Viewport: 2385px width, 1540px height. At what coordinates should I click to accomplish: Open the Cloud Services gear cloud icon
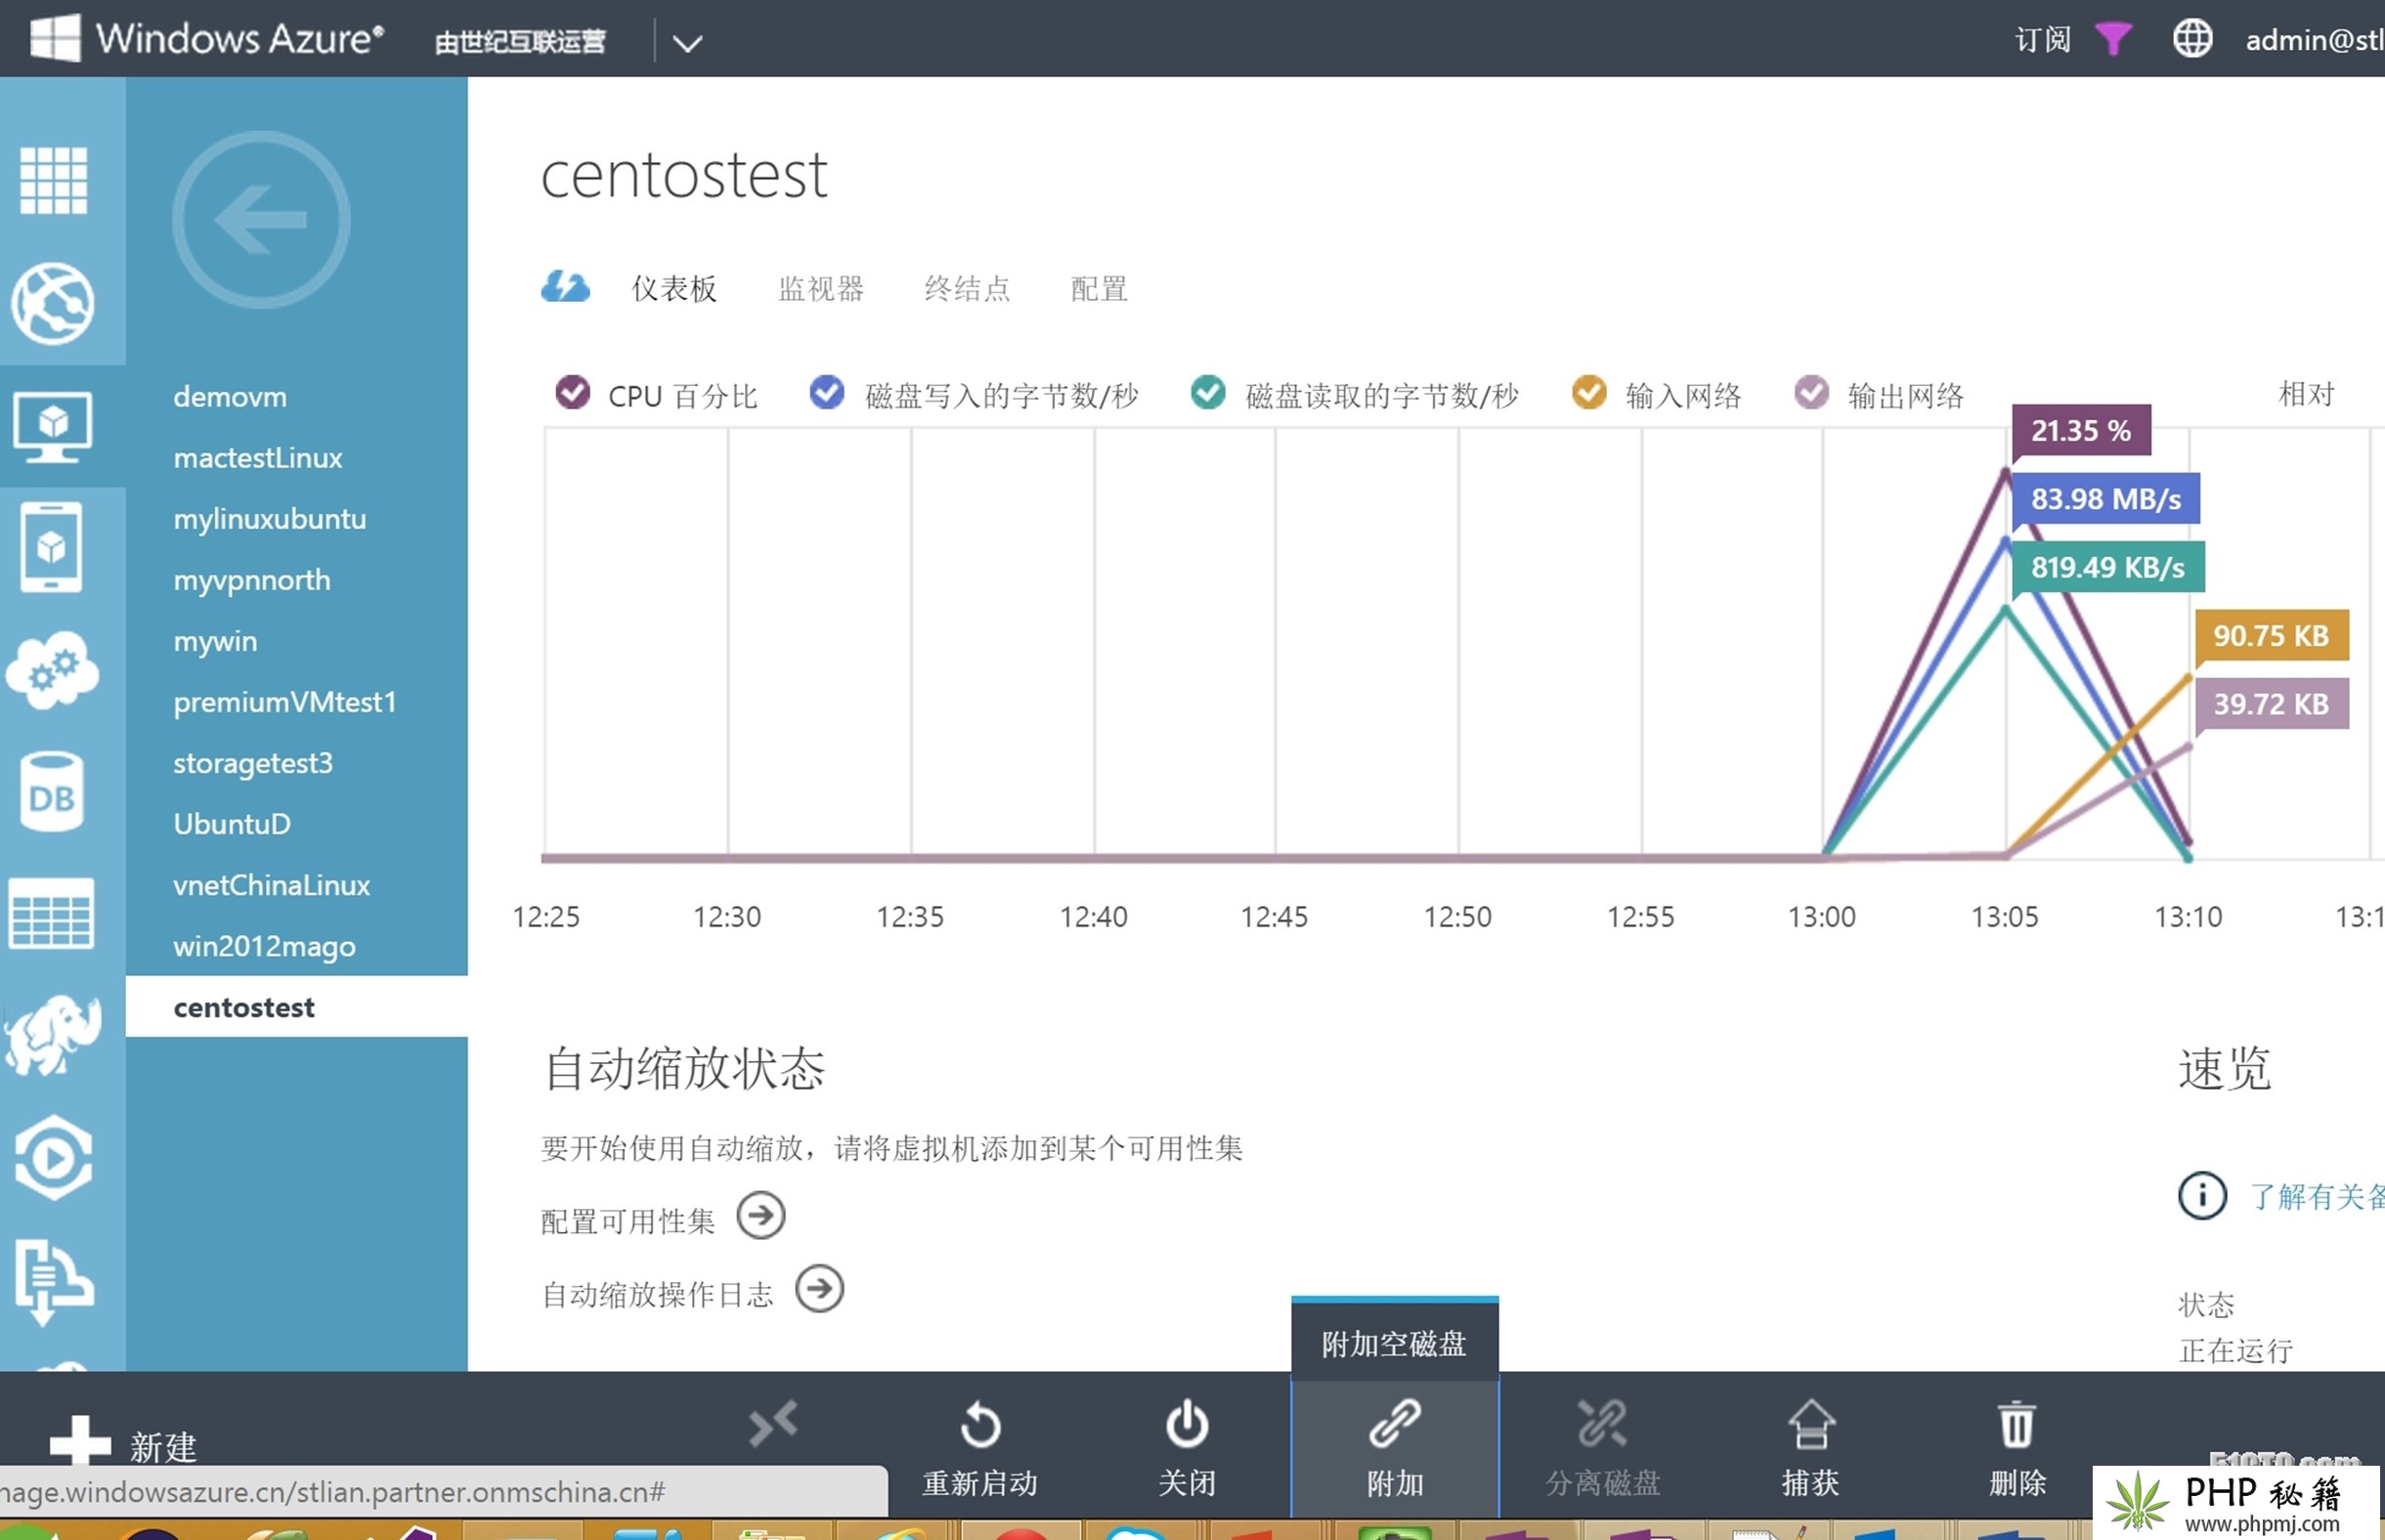(x=52, y=670)
